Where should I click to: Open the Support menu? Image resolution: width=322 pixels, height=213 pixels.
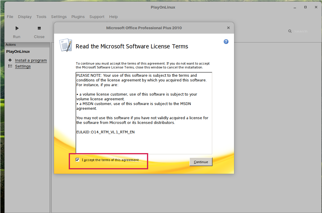pyautogui.click(x=97, y=17)
